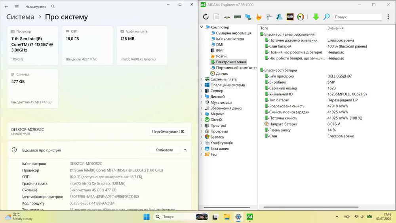This screenshot has height=223, width=396.
Task: Select the DMI tree item
Action: click(219, 45)
